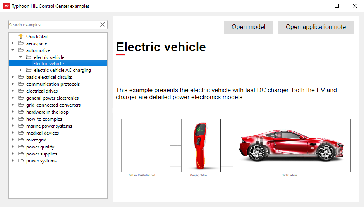Click the aerospace folder icon
Image resolution: width=364 pixels, height=207 pixels.
tap(21, 43)
